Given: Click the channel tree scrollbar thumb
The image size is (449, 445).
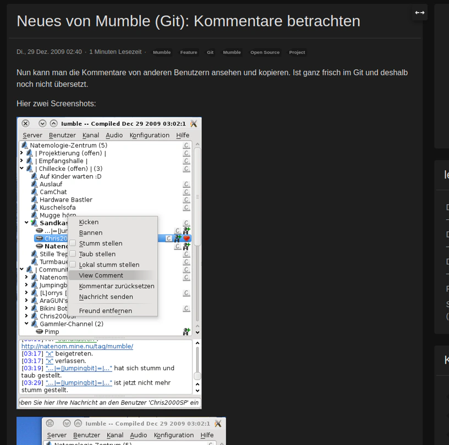Looking at the screenshot, I should point(198,196).
